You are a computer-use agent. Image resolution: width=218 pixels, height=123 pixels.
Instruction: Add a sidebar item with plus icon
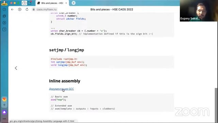(4, 105)
